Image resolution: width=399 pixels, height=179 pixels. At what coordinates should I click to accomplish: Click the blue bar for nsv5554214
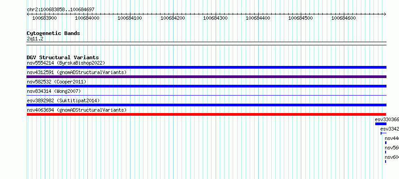point(206,67)
